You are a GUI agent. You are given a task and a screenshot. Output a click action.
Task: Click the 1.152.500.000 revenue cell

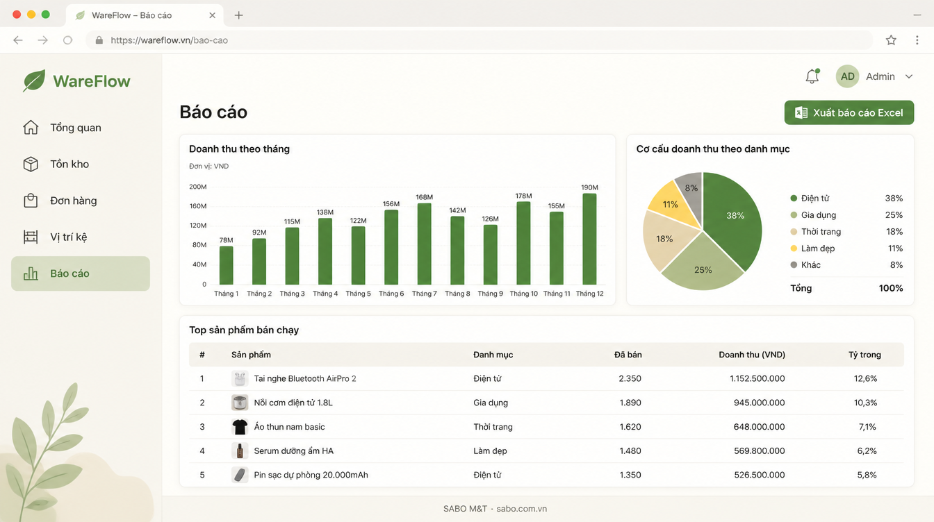pos(757,378)
